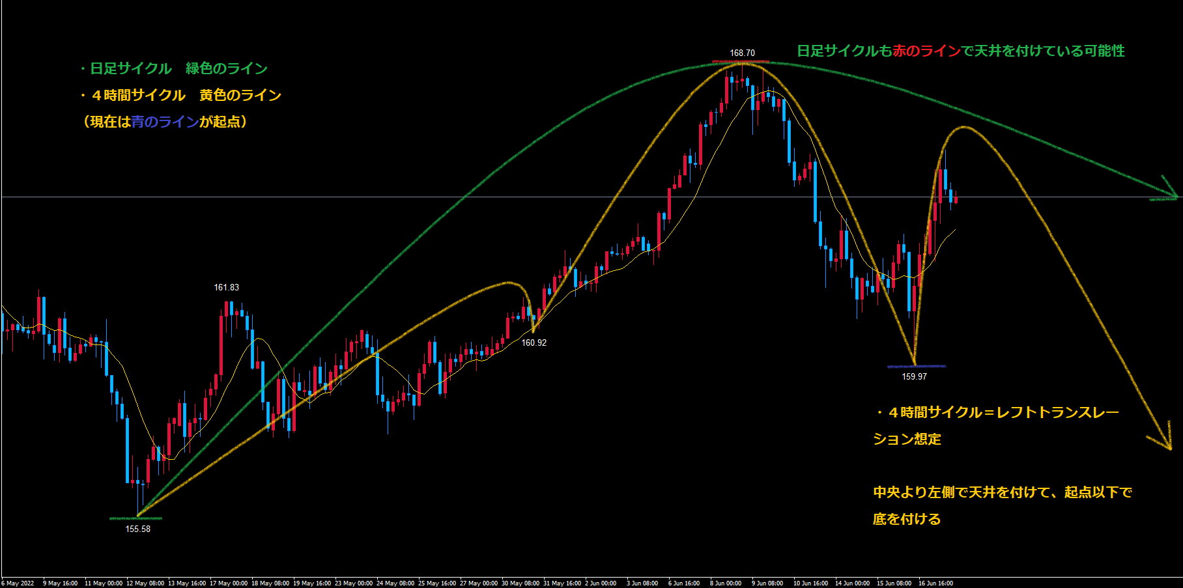This screenshot has height=588, width=1183.
Task: Select the '日足サイクルも赤のラインで天井' annotation at top right
Action: [960, 51]
